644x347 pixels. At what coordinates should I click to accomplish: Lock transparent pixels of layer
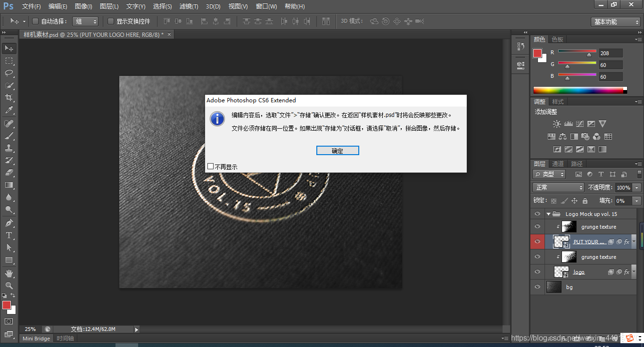(553, 201)
